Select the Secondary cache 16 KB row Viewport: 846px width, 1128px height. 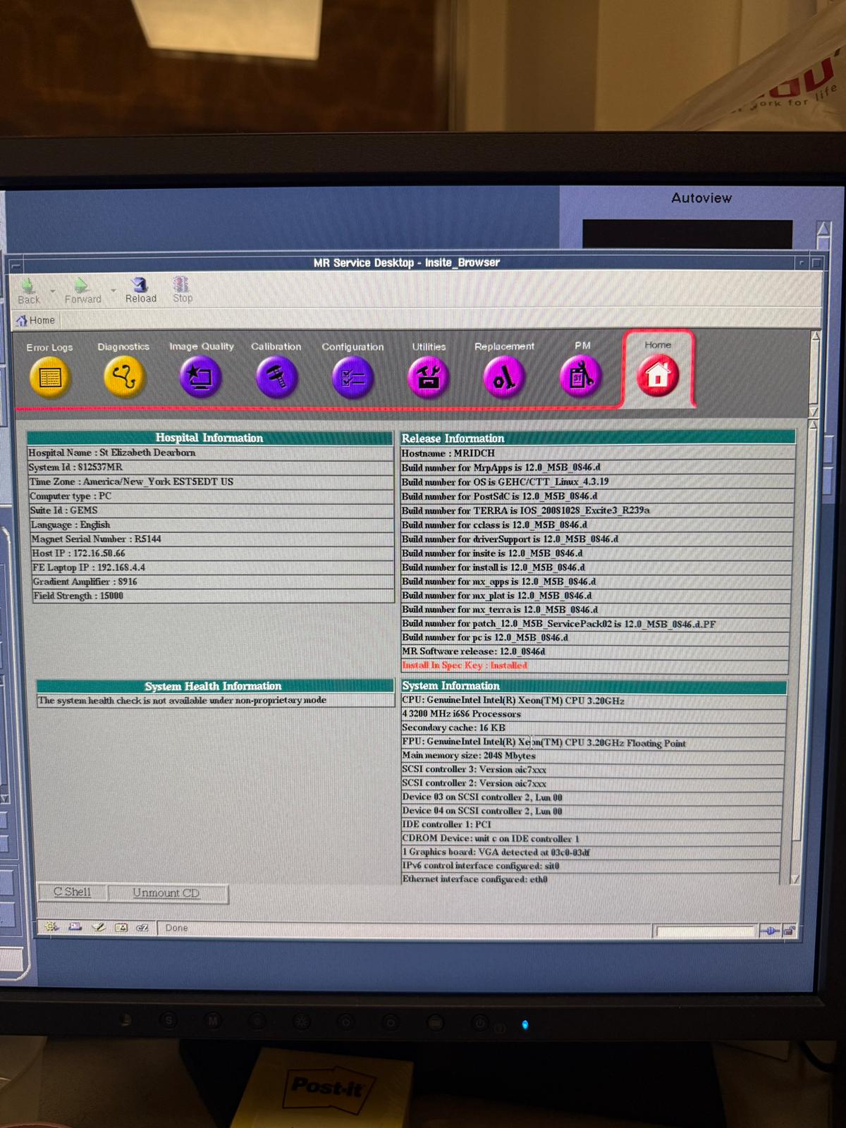(x=593, y=728)
